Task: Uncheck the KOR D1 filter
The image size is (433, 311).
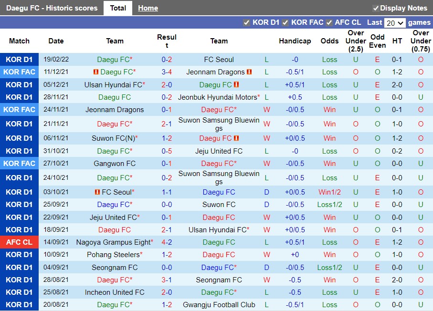Action: click(x=247, y=22)
